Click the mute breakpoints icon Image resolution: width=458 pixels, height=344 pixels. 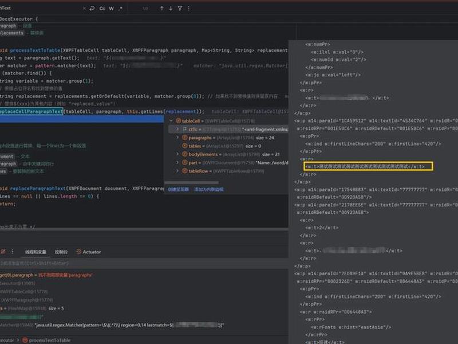[x=3, y=252]
